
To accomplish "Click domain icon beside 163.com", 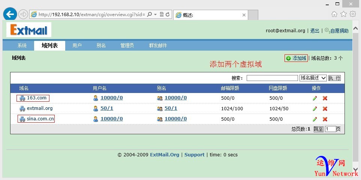I will click(x=22, y=98).
